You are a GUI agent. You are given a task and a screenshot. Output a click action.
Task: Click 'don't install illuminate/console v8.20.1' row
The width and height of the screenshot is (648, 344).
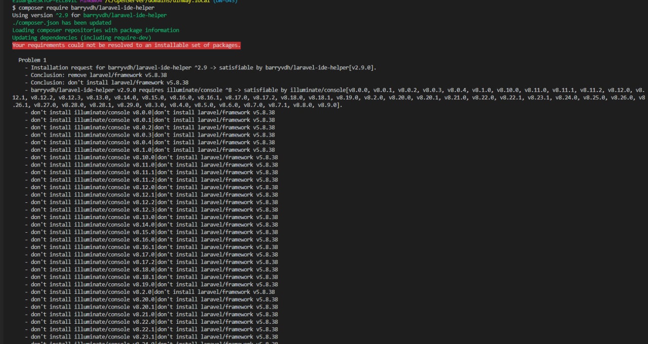pyautogui.click(x=151, y=307)
